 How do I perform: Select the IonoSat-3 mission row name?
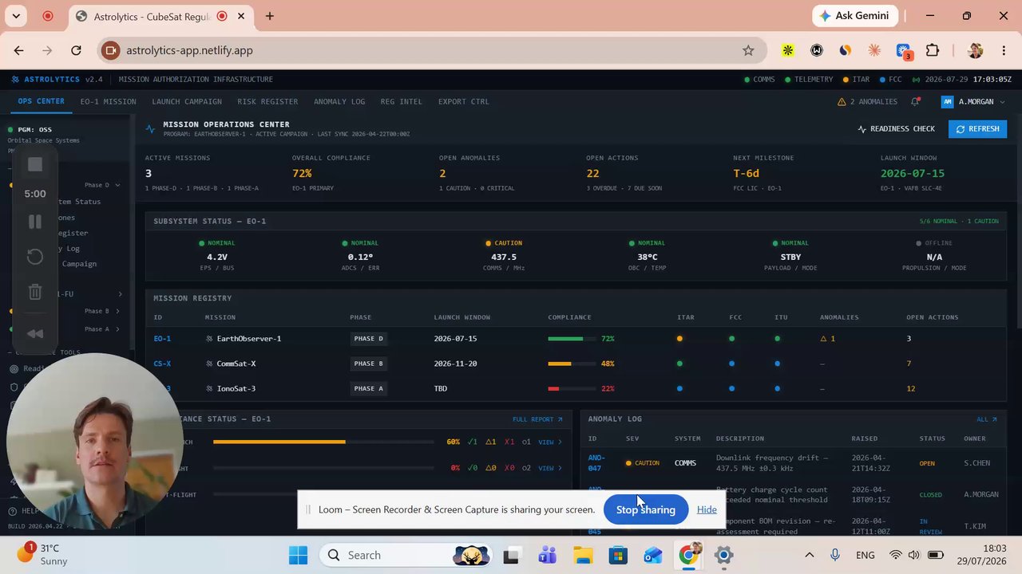pyautogui.click(x=236, y=388)
